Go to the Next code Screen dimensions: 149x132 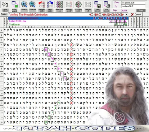(50, 6)
